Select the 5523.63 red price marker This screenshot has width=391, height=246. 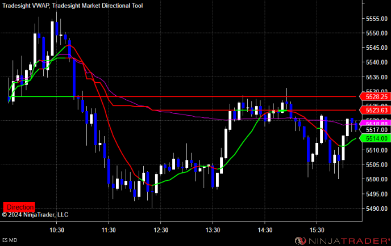click(x=375, y=110)
